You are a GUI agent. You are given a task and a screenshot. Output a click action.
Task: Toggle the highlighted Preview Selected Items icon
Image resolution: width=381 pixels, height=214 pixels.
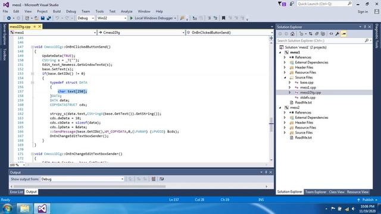click(x=343, y=34)
